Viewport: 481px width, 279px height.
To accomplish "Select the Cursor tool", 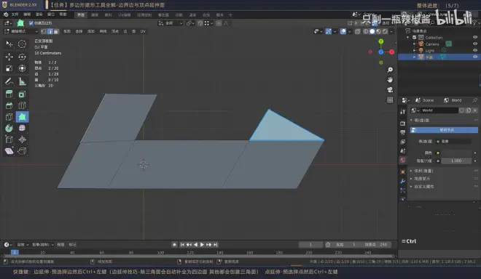I will click(22, 44).
